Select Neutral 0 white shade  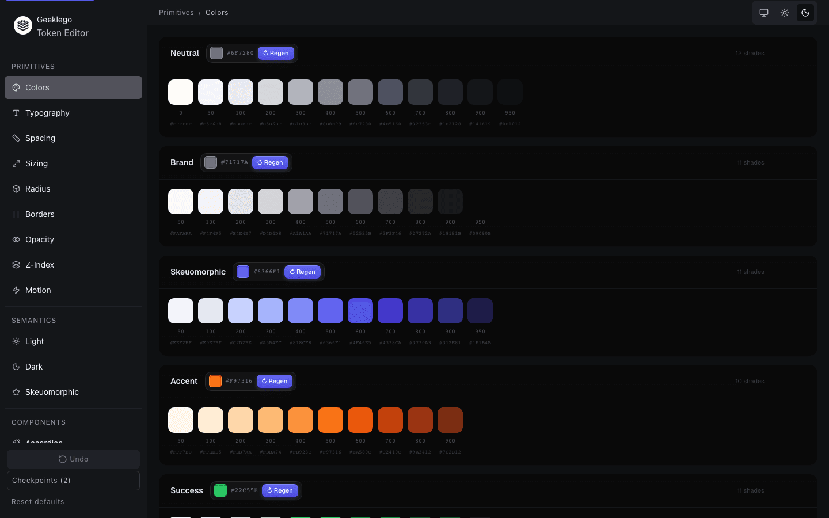coord(181,92)
